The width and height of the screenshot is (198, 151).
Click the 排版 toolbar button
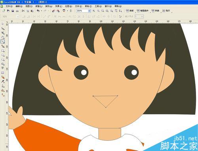click(x=129, y=11)
